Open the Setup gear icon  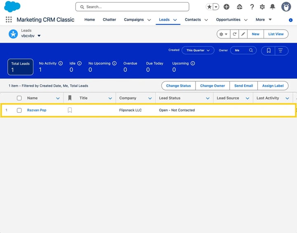tap(262, 7)
